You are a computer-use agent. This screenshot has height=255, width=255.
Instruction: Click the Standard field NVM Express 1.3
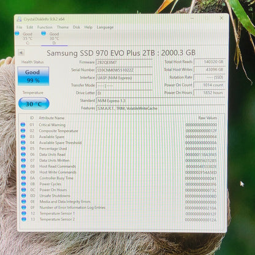point(161,101)
